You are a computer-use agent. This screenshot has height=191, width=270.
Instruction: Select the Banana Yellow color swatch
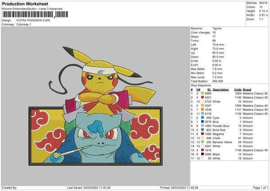tap(202, 142)
